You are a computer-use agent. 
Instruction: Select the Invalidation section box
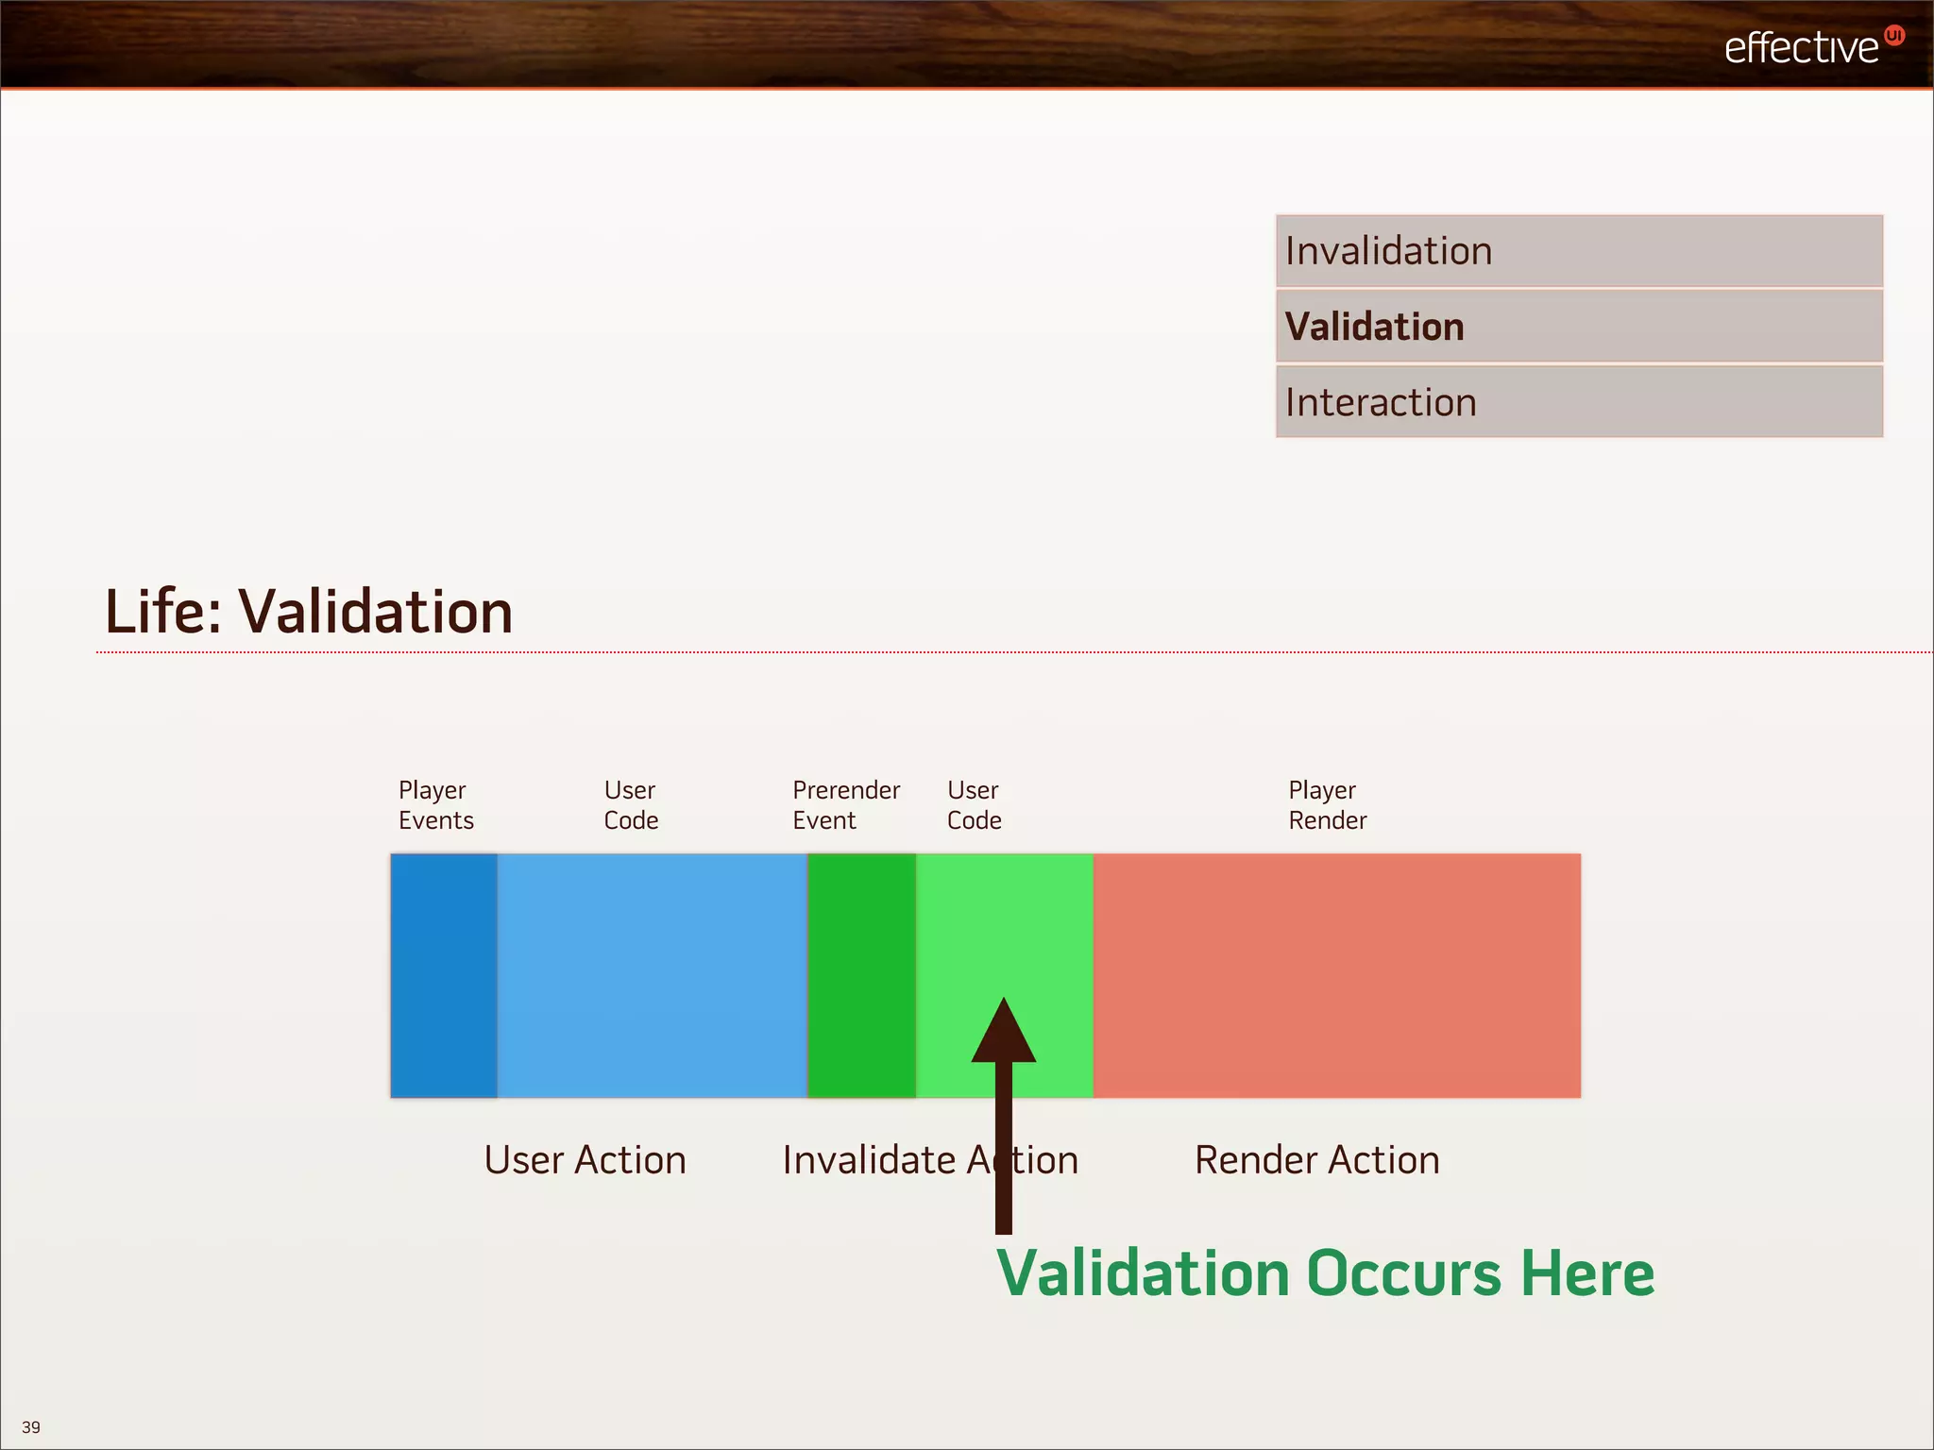click(x=1579, y=251)
